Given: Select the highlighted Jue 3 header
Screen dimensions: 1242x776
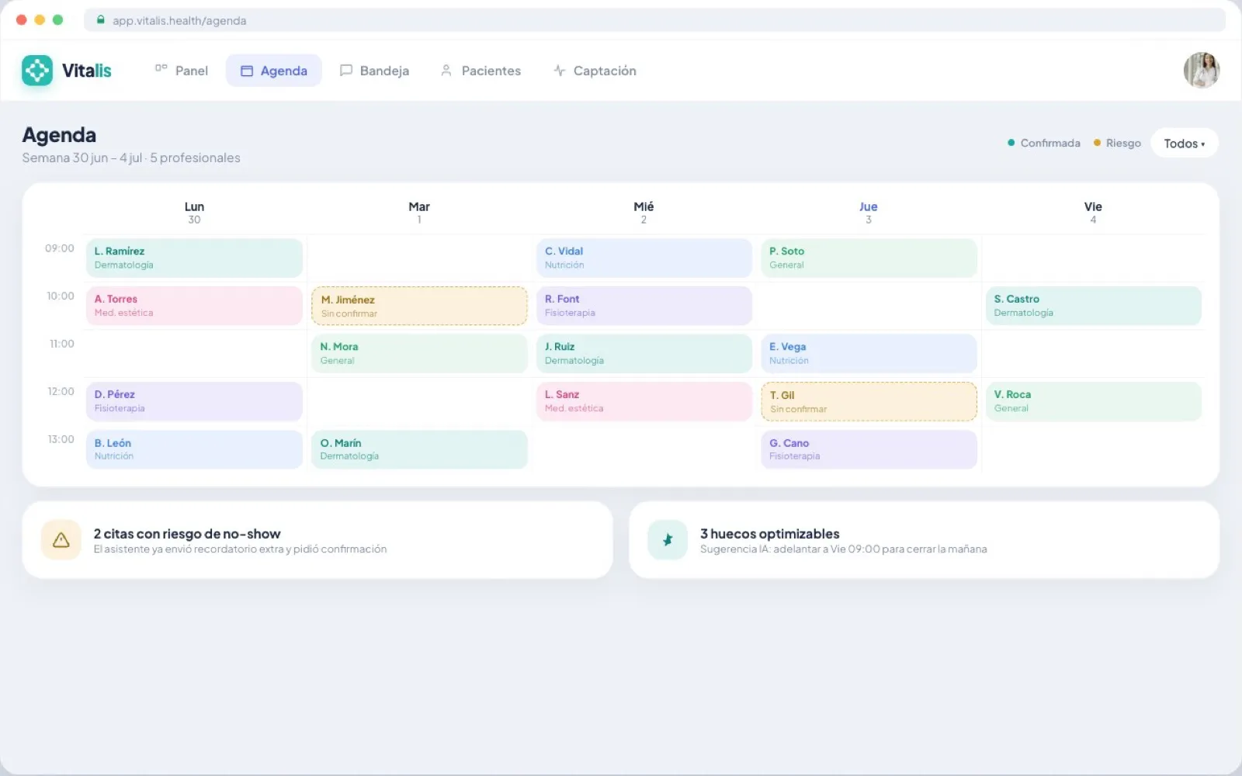Looking at the screenshot, I should click(x=869, y=213).
